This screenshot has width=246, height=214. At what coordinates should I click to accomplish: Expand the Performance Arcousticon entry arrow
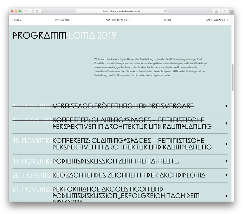coord(226,196)
